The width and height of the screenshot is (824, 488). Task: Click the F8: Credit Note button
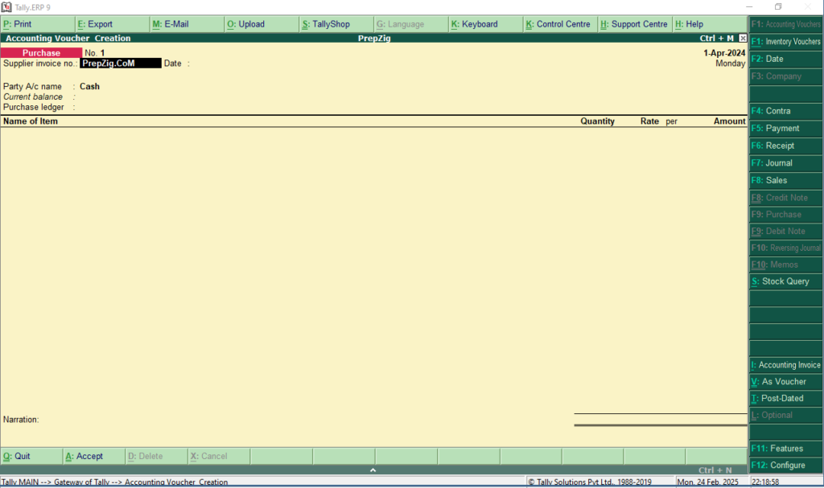click(785, 198)
